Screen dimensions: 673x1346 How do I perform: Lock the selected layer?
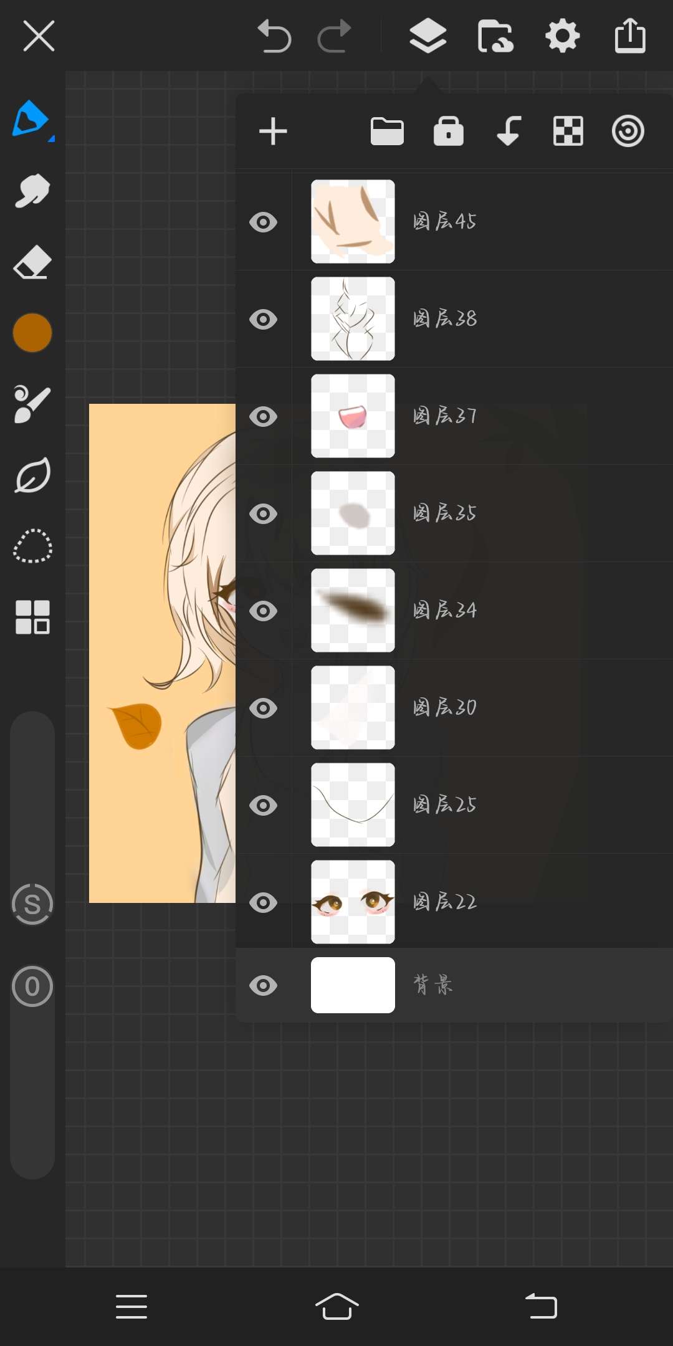(449, 131)
